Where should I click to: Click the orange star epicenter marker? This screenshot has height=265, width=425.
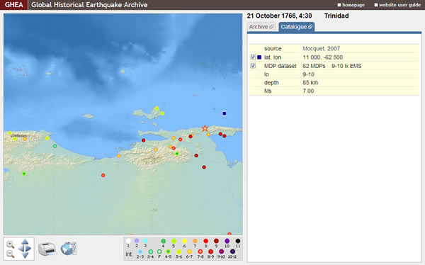(x=205, y=128)
